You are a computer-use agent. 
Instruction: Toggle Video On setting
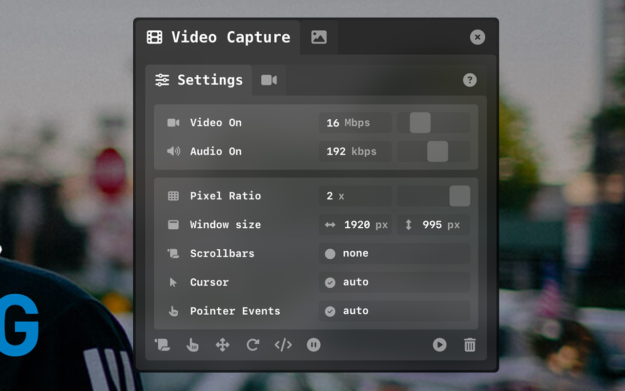pos(215,123)
